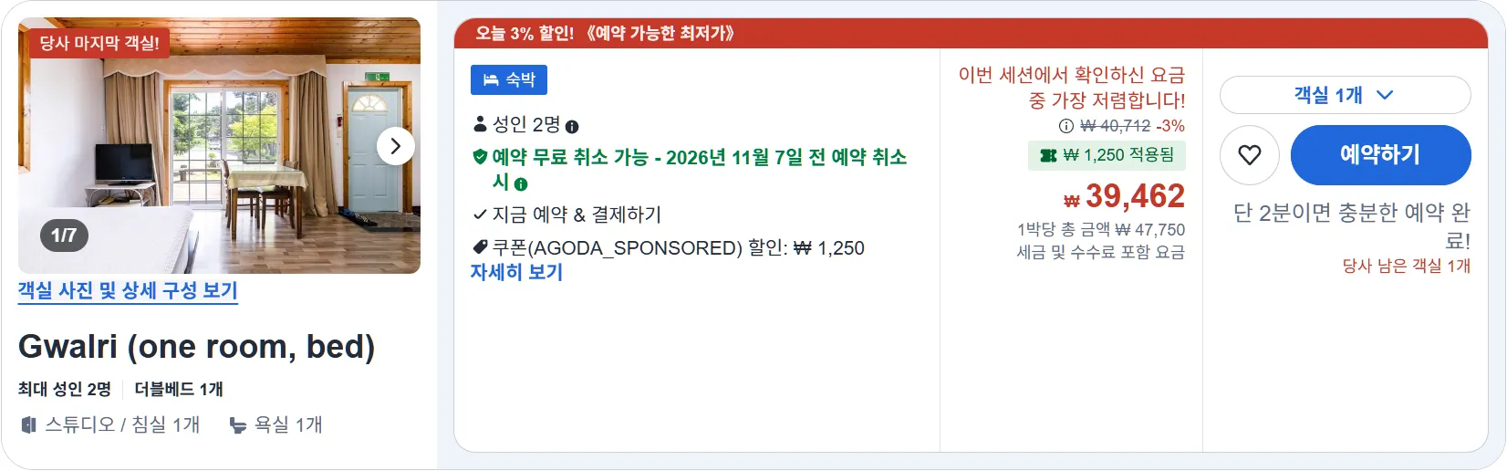Viewport: 1507px width, 471px height.
Task: Click the green applied coupon ticket icon
Action: (x=1048, y=156)
